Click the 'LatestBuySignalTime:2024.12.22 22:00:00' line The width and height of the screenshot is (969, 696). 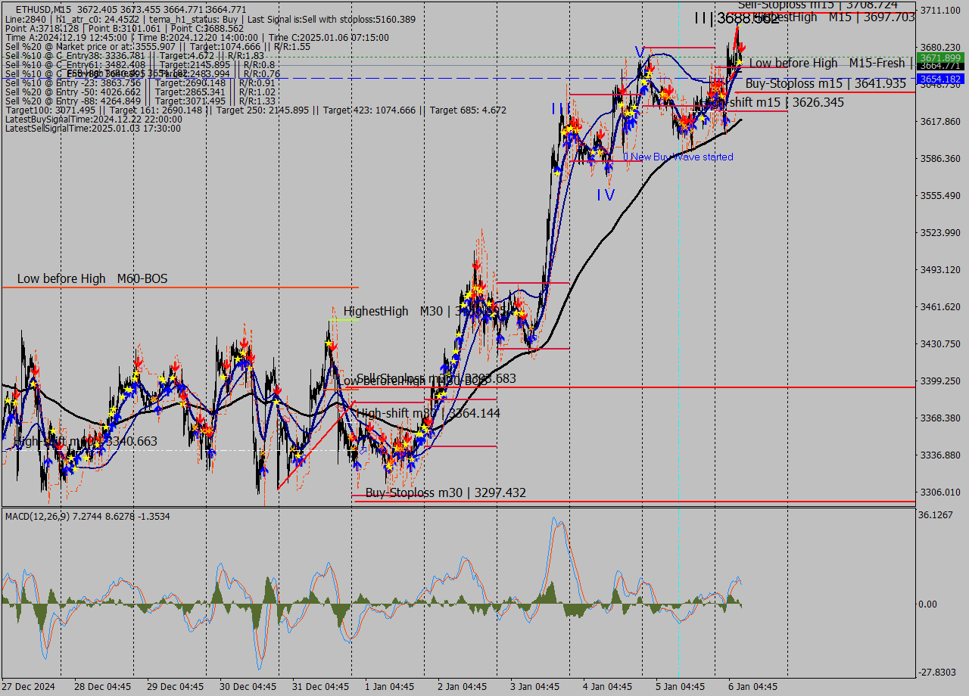click(93, 120)
